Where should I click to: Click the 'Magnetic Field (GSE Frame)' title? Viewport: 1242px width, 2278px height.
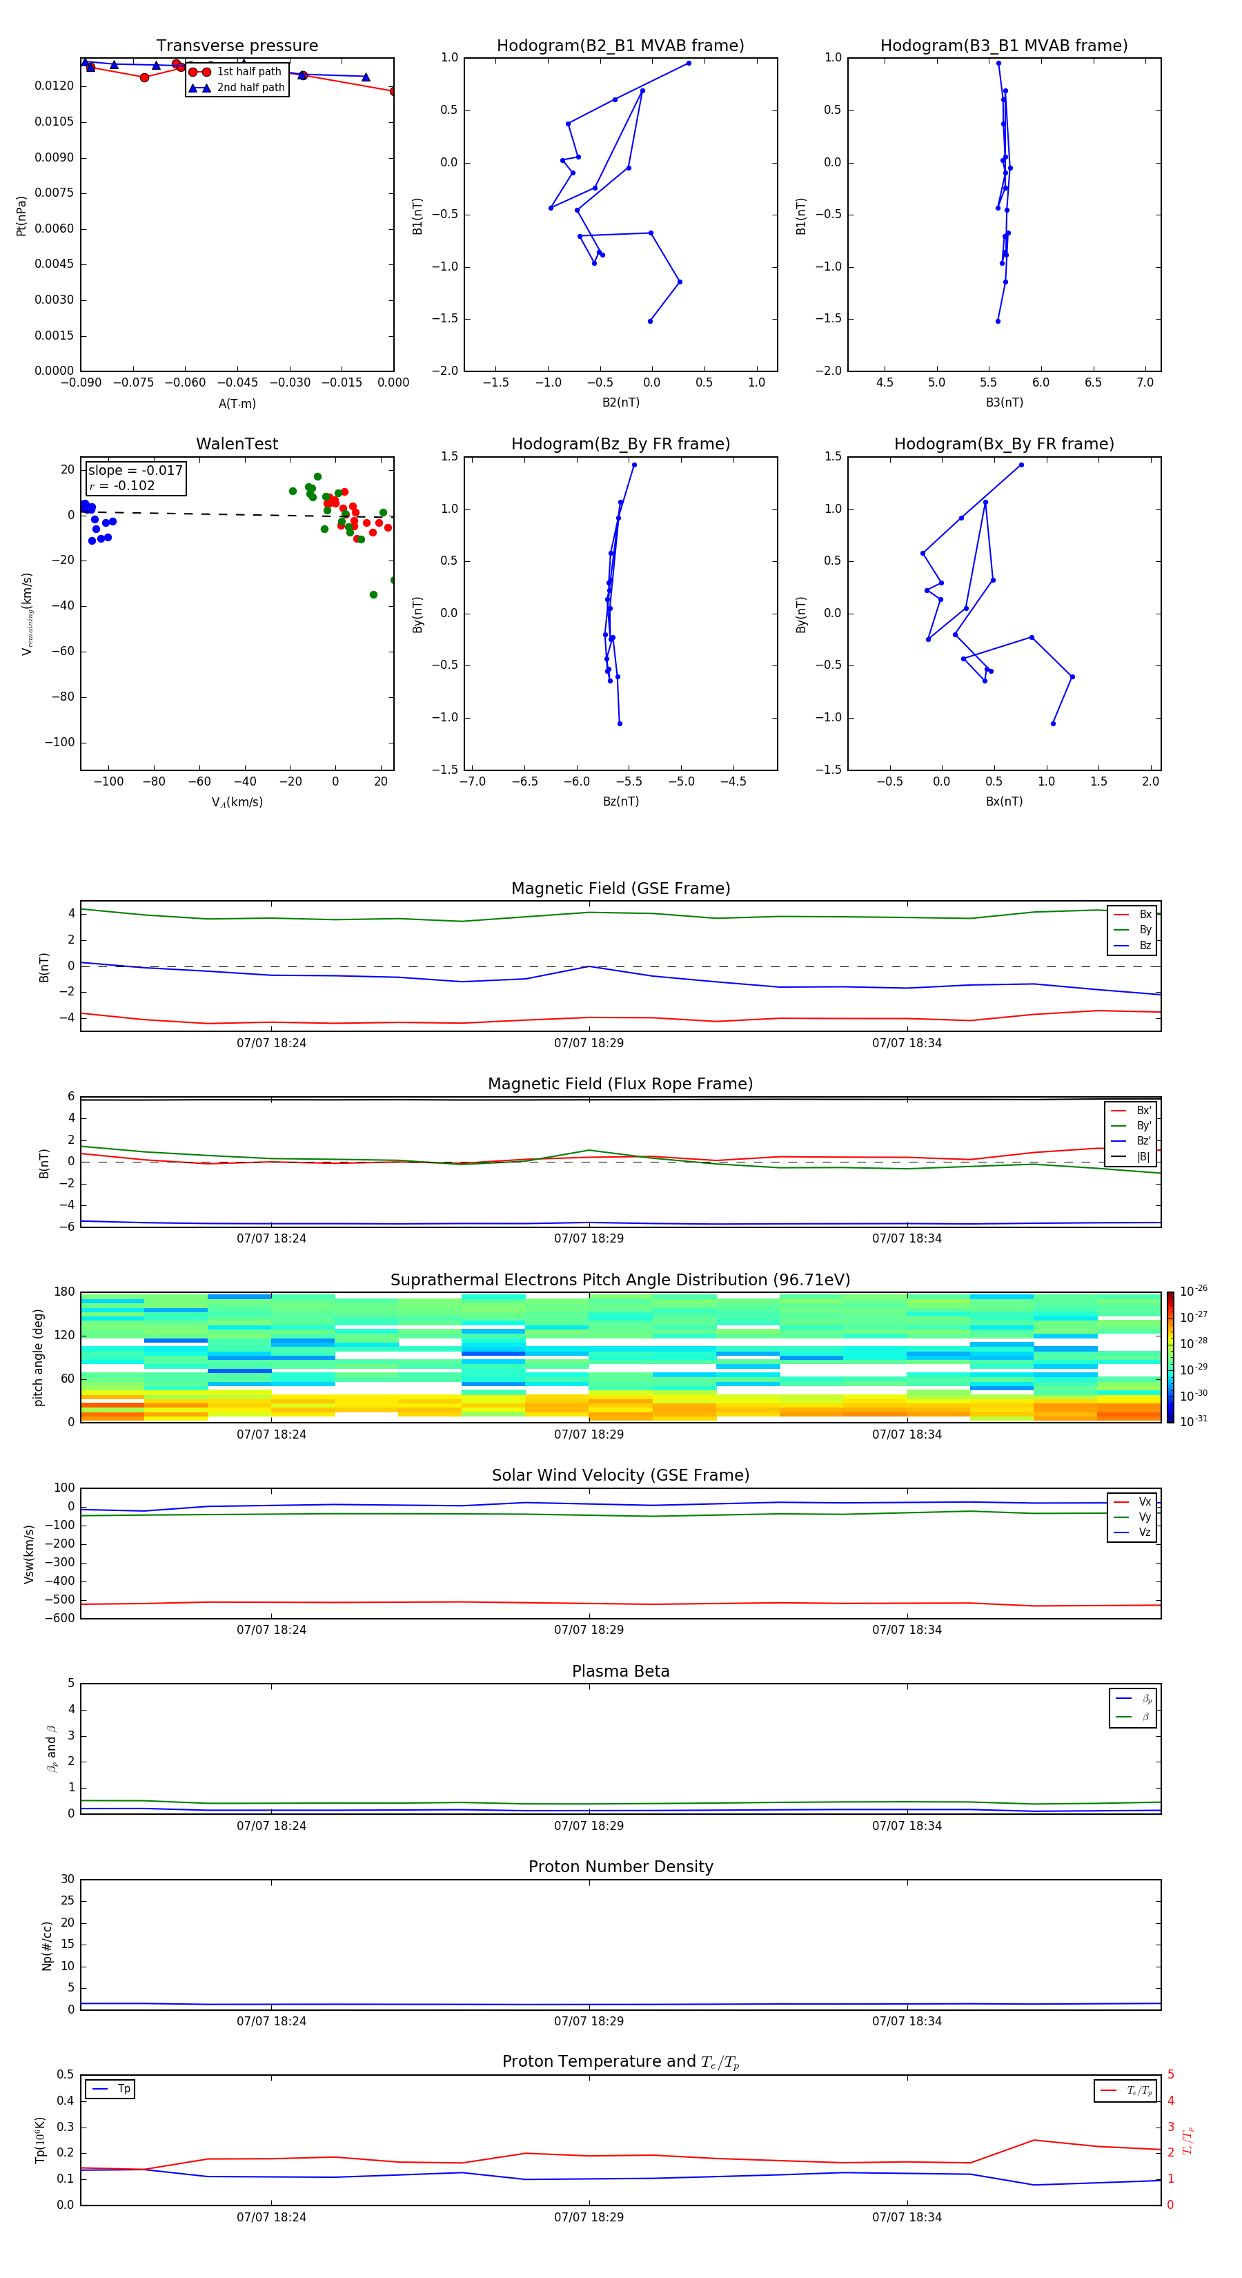[x=620, y=888]
